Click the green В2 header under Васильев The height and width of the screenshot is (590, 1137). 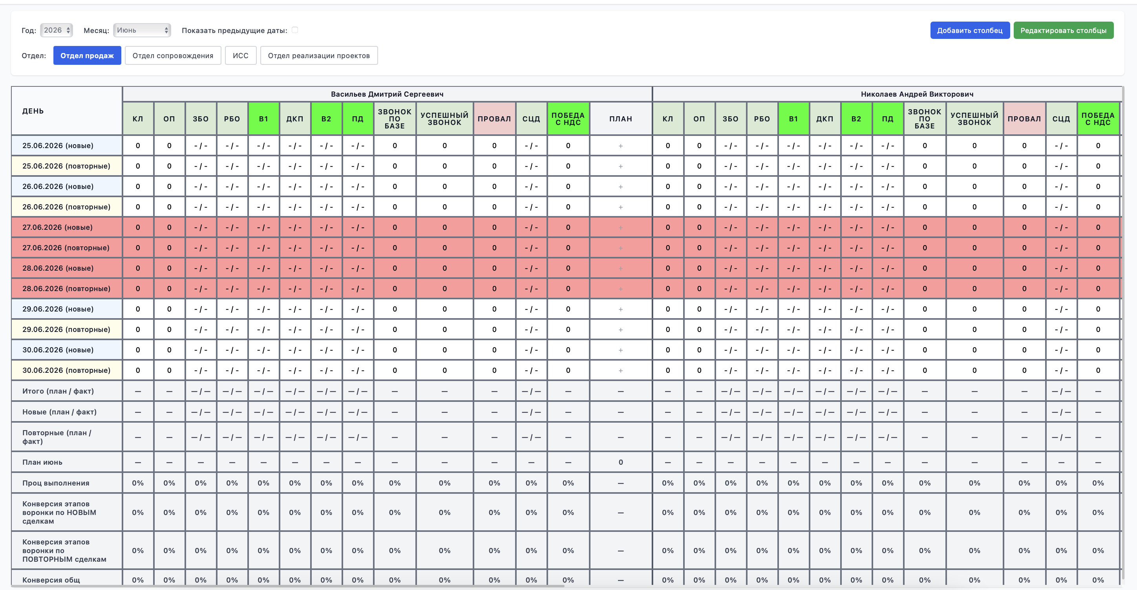pyautogui.click(x=326, y=119)
